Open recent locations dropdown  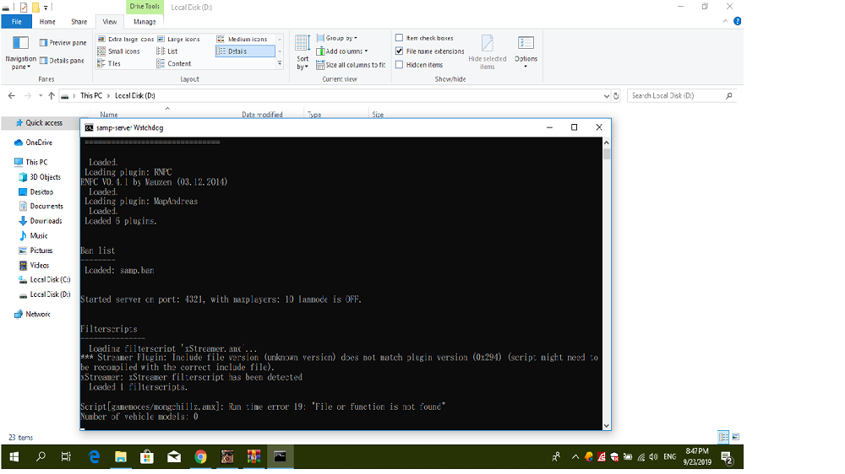(x=41, y=96)
